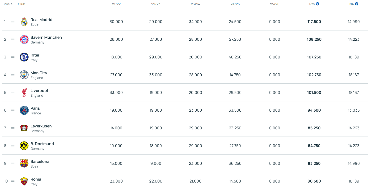
Task: Click the 23/24 column header
Action: [x=195, y=4]
